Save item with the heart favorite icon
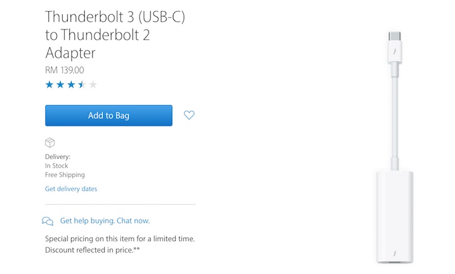 (189, 115)
